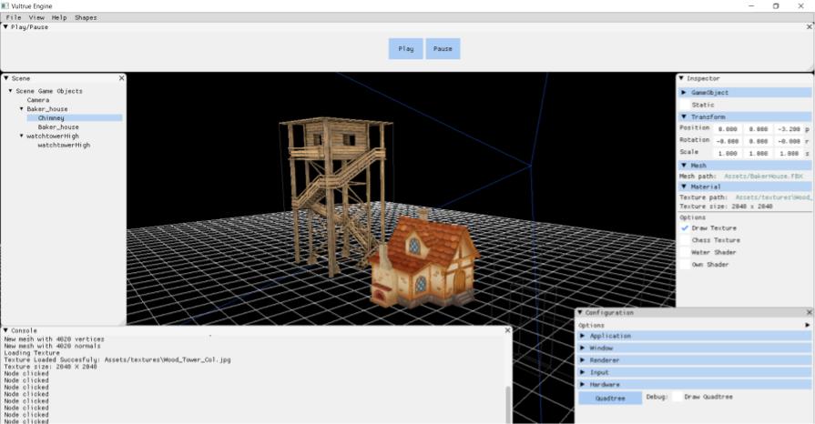Click the Console vertical scrollbar
Image resolution: width=815 pixels, height=424 pixels.
tap(508, 405)
